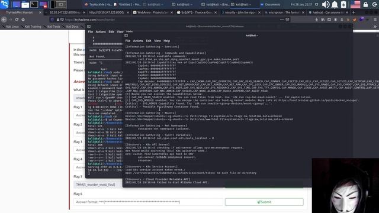Click the logout icon in the panel
The height and width of the screenshot is (213, 379).
click(374, 4)
